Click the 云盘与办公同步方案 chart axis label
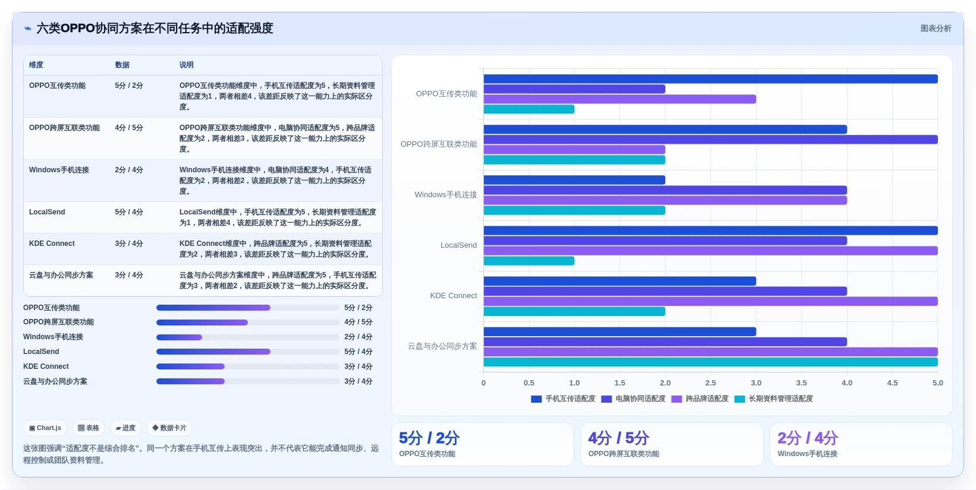The width and height of the screenshot is (976, 490). pyautogui.click(x=442, y=346)
